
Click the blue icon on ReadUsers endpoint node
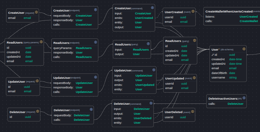pyautogui.click(x=96, y=42)
